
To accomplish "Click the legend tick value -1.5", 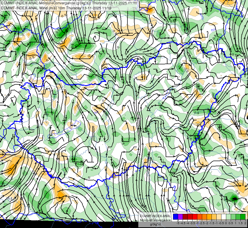I will [x=212, y=223].
